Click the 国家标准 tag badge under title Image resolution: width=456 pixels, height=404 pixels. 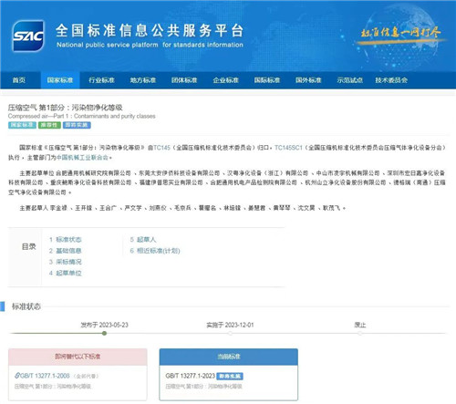22,125
